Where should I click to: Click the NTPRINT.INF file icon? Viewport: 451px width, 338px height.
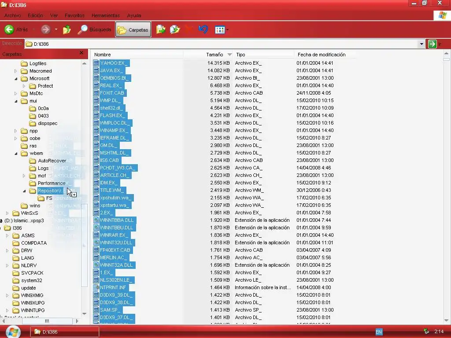(x=96, y=287)
